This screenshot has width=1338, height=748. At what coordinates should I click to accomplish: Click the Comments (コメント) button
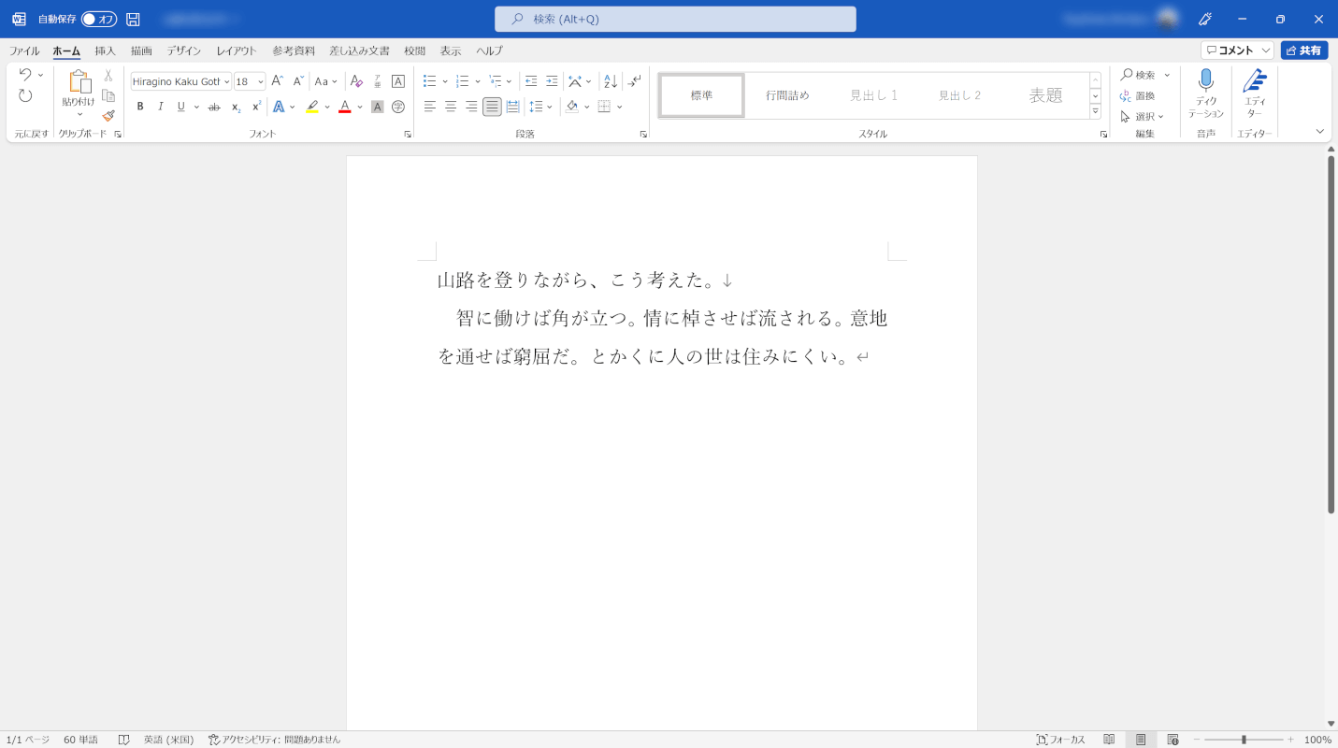[1237, 50]
